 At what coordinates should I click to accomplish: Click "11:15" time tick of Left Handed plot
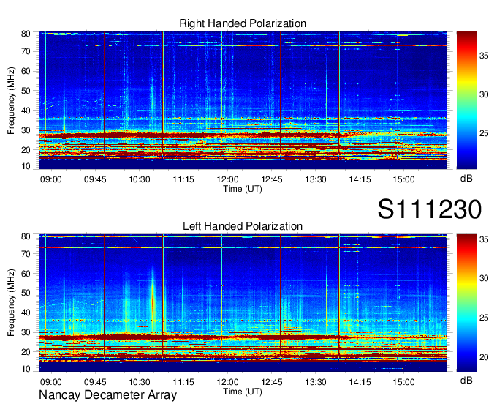(183, 382)
